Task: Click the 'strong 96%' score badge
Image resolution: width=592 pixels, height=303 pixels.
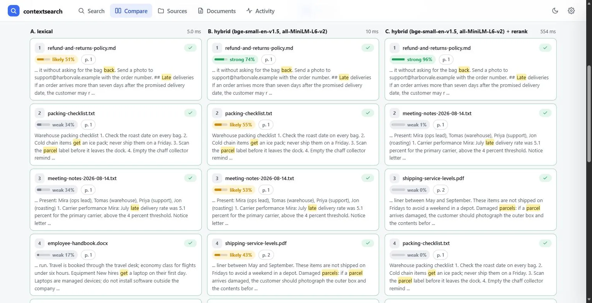Action: [412, 60]
